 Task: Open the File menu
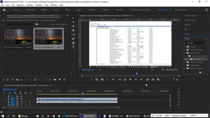coord(2,5)
